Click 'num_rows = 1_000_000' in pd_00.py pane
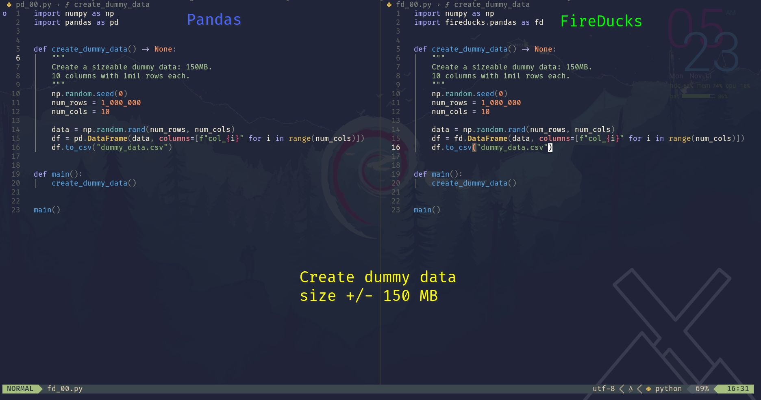The width and height of the screenshot is (761, 400). pyautogui.click(x=96, y=103)
